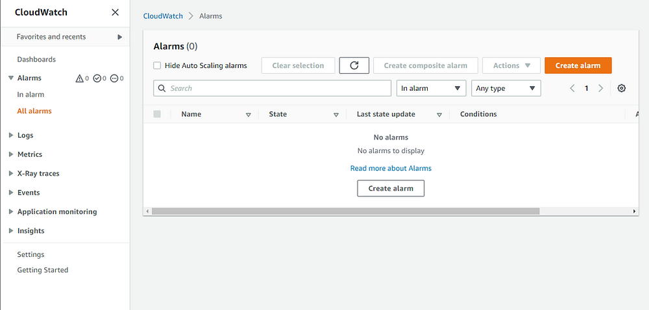Image resolution: width=649 pixels, height=310 pixels.
Task: Select In alarm sidebar item
Action: point(31,95)
